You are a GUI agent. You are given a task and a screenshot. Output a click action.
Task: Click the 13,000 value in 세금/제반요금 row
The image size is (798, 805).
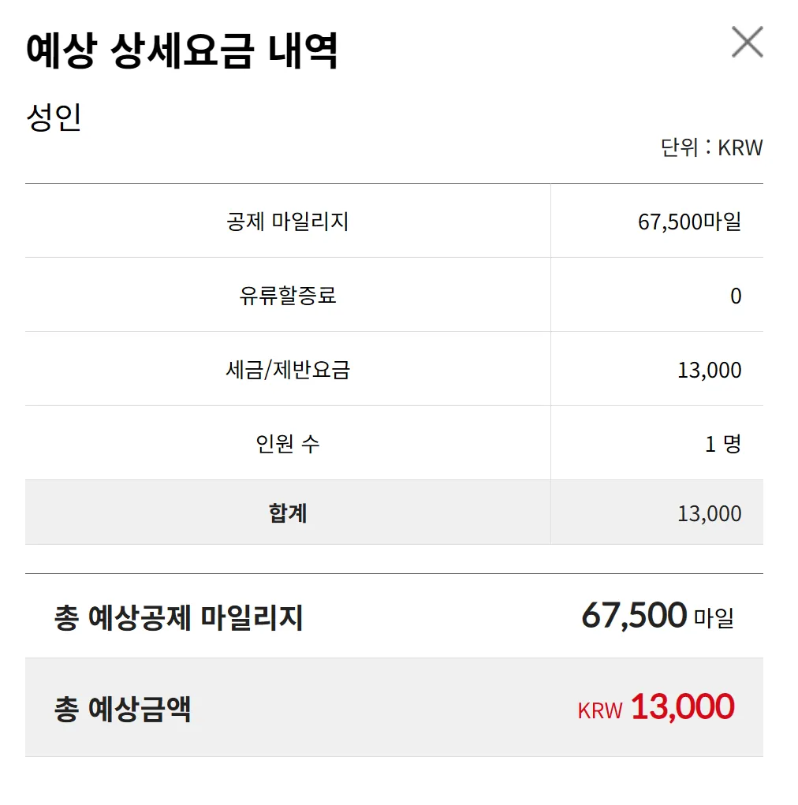[x=709, y=370]
